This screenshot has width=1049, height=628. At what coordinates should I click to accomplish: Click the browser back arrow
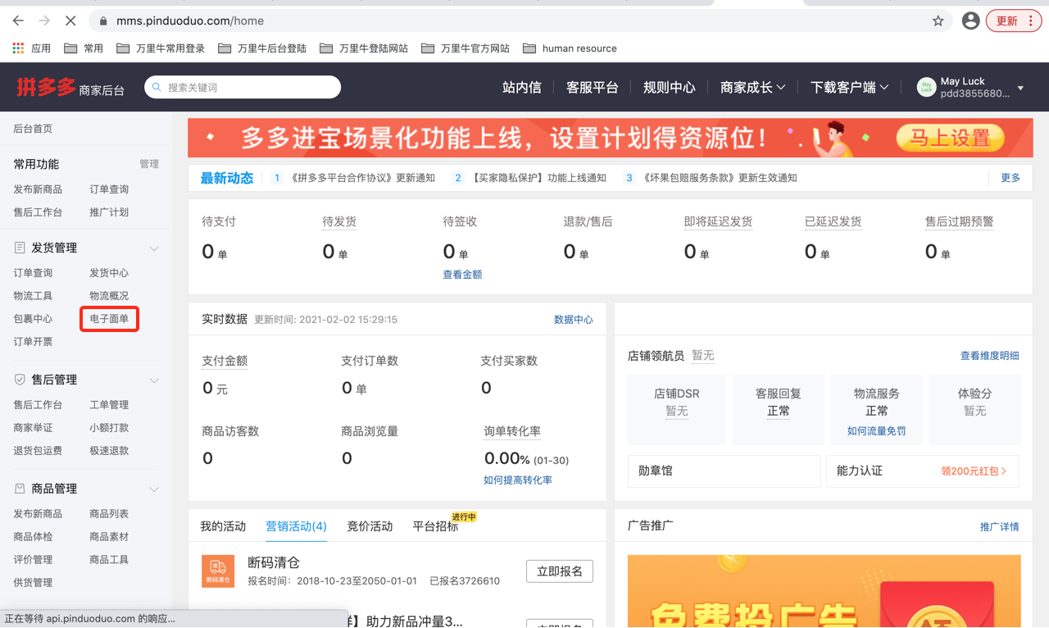(18, 20)
